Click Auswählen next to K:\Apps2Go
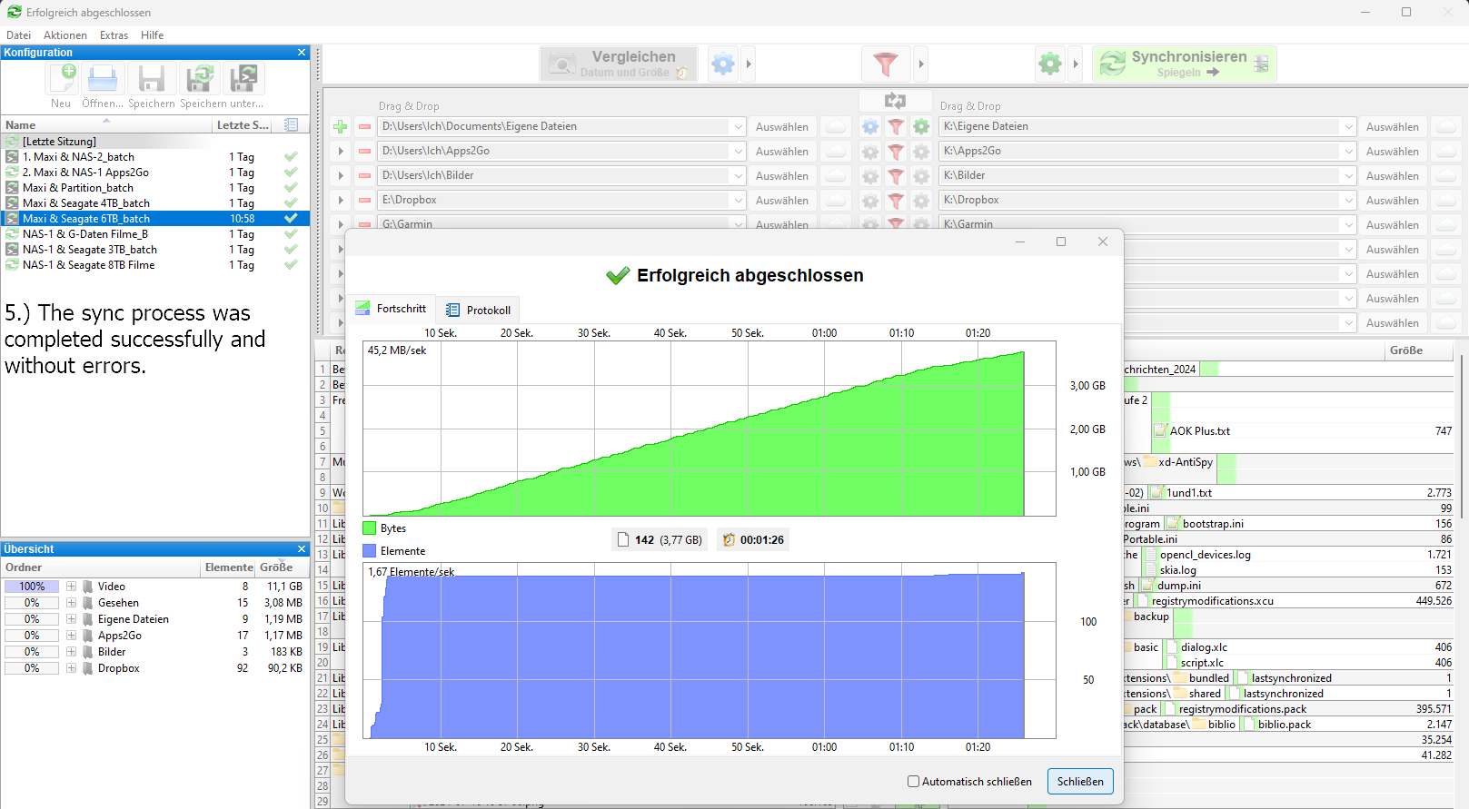This screenshot has height=809, width=1469. [x=1393, y=152]
